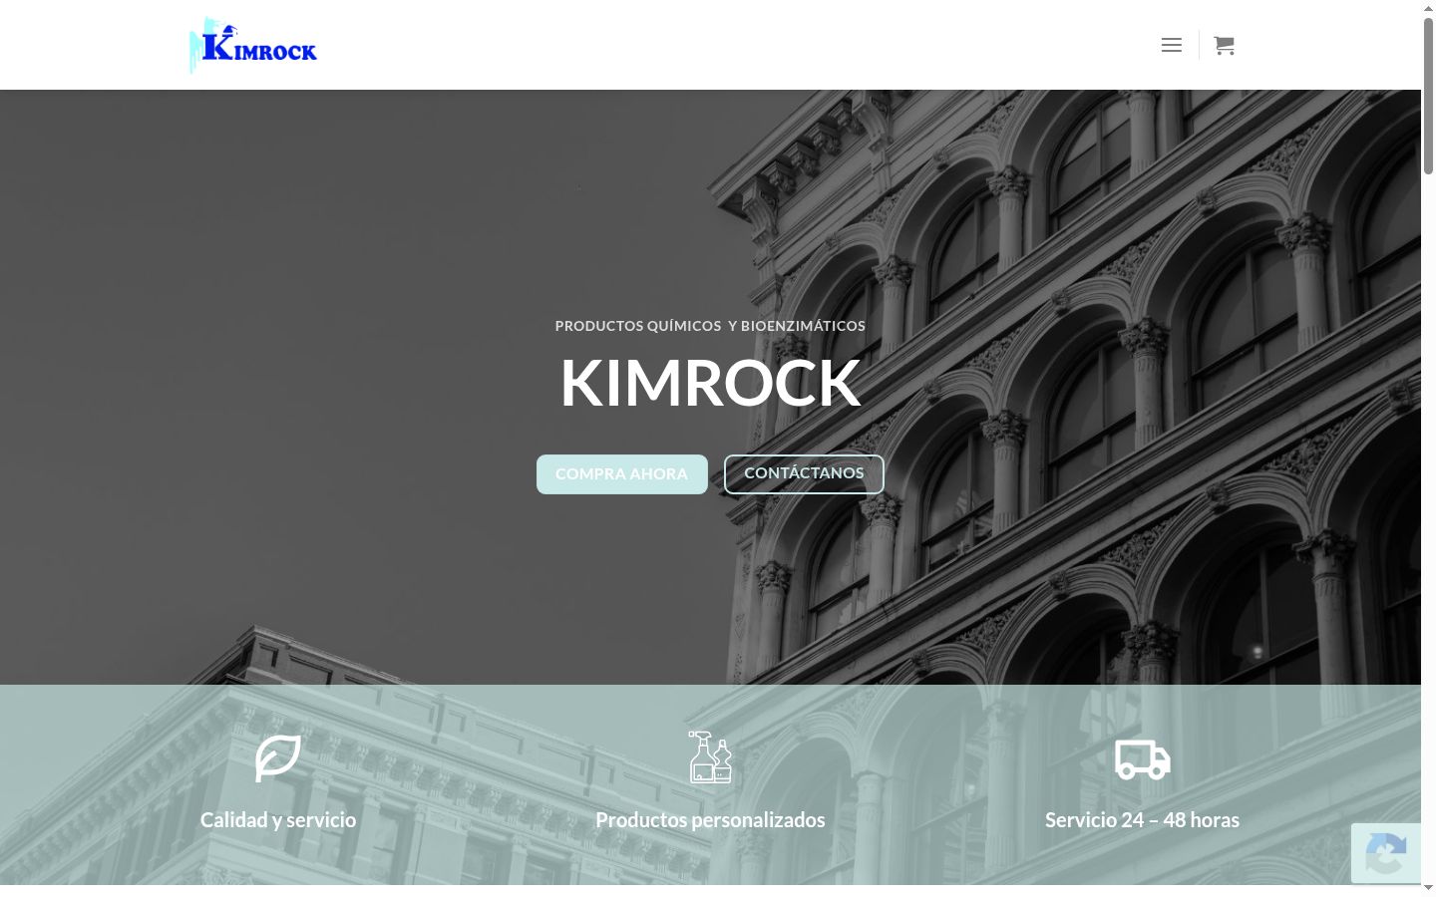Click the leaf icon above Calidad y servicio
The image size is (1436, 897).
[x=278, y=757]
